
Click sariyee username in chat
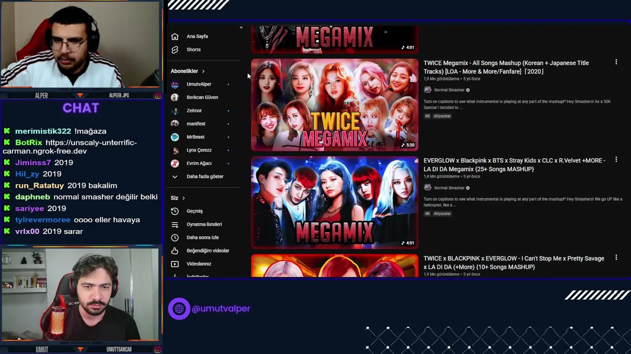pos(30,208)
